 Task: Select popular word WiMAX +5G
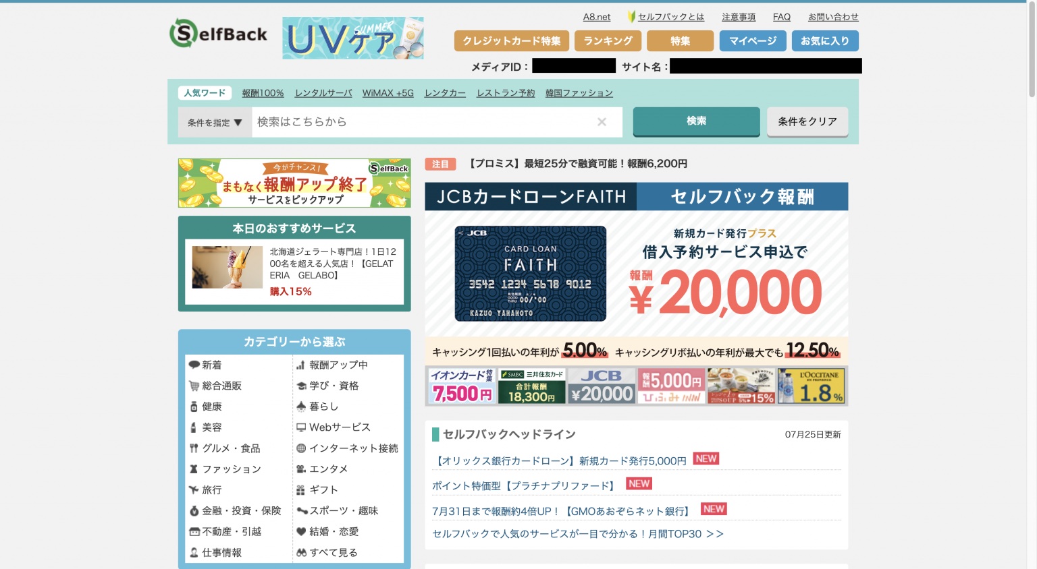pos(388,93)
